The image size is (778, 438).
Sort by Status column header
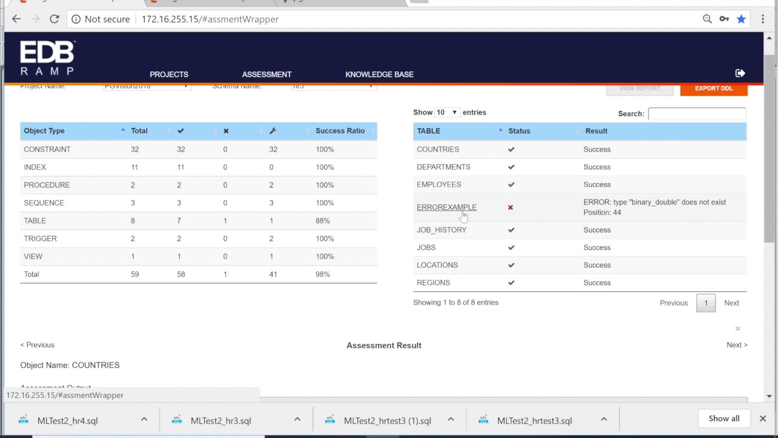point(543,131)
